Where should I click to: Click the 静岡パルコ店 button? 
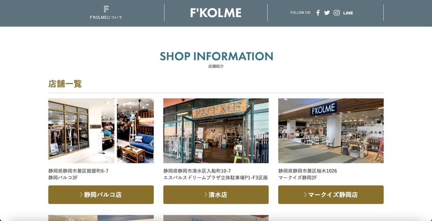(101, 195)
